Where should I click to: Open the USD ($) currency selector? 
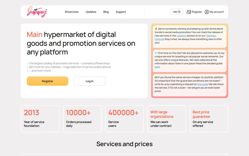click(177, 12)
